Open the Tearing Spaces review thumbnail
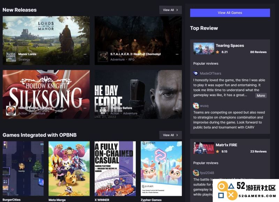The width and height of the screenshot is (279, 202). tap(204, 48)
